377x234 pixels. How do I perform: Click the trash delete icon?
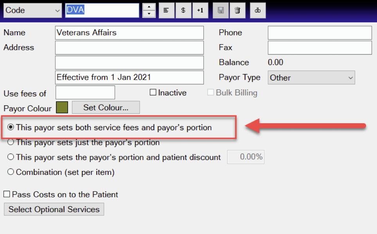[x=237, y=10]
